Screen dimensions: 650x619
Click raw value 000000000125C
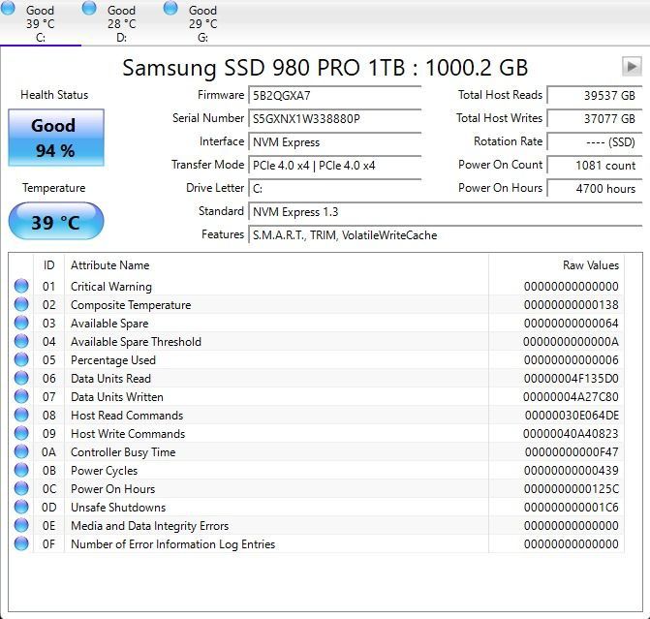coord(572,489)
